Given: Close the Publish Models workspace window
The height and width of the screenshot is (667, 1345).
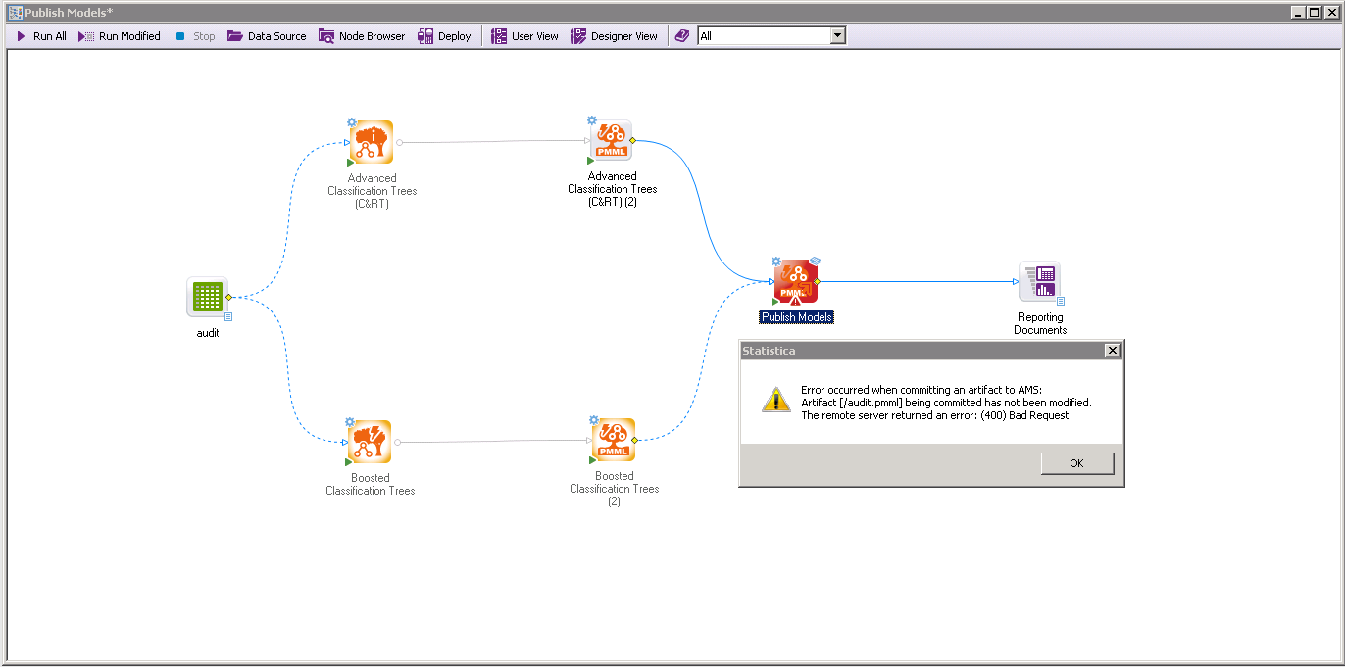Looking at the screenshot, I should pos(1331,13).
